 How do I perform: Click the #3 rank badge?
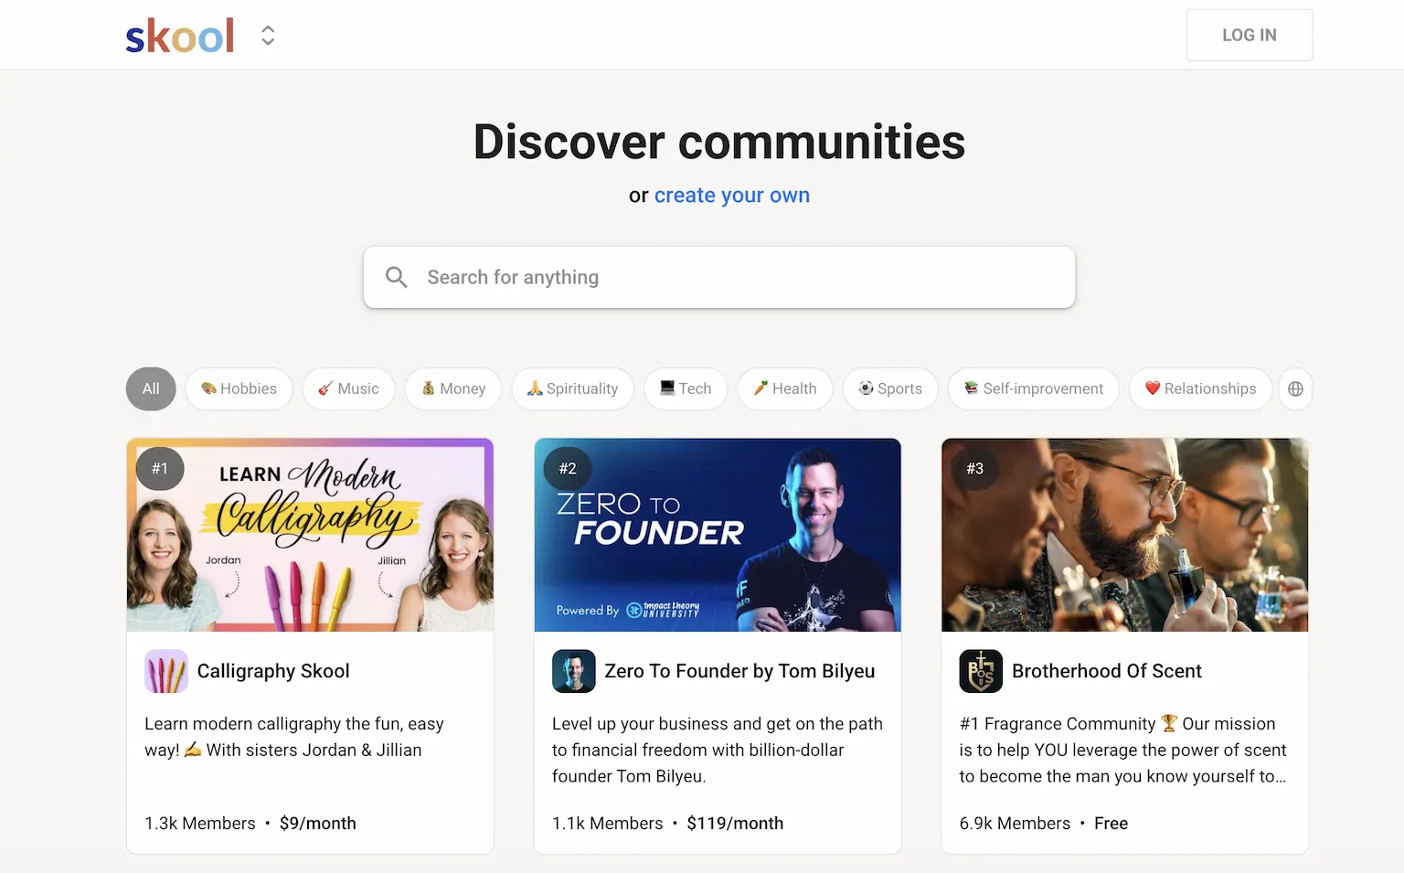coord(975,468)
